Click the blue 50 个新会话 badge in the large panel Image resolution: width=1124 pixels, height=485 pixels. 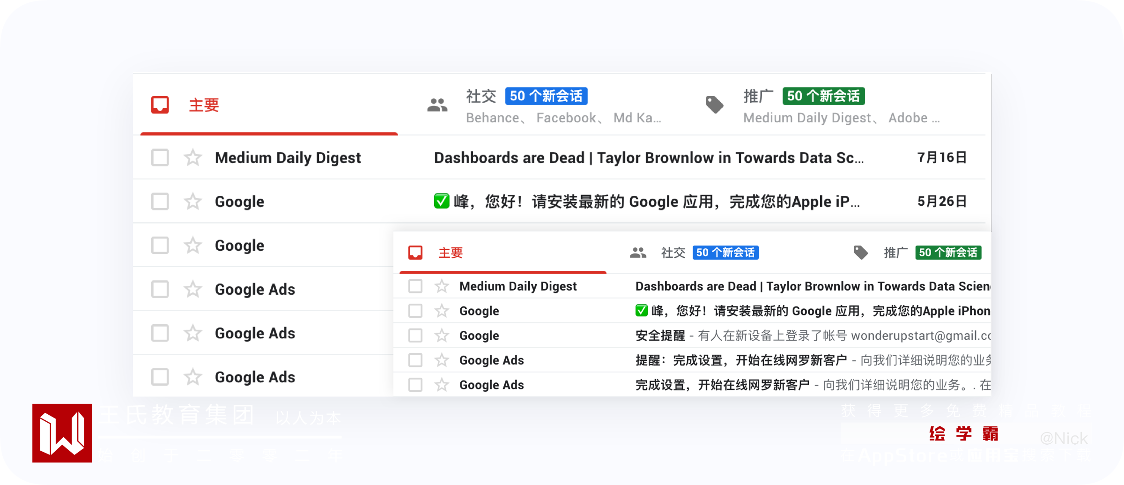[x=546, y=96]
